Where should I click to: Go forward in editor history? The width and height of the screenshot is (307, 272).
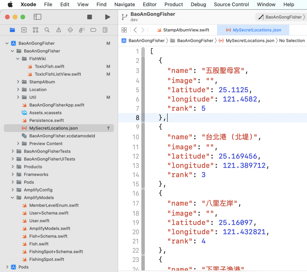[x=143, y=30]
